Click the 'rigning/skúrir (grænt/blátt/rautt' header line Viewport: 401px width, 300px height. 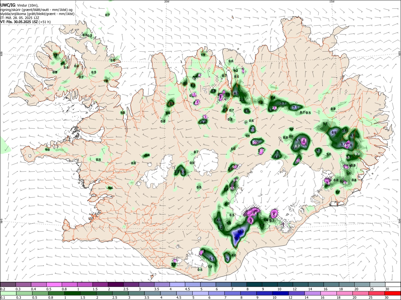(x=37, y=10)
